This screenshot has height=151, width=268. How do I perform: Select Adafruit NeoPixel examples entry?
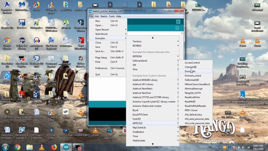[152, 93]
